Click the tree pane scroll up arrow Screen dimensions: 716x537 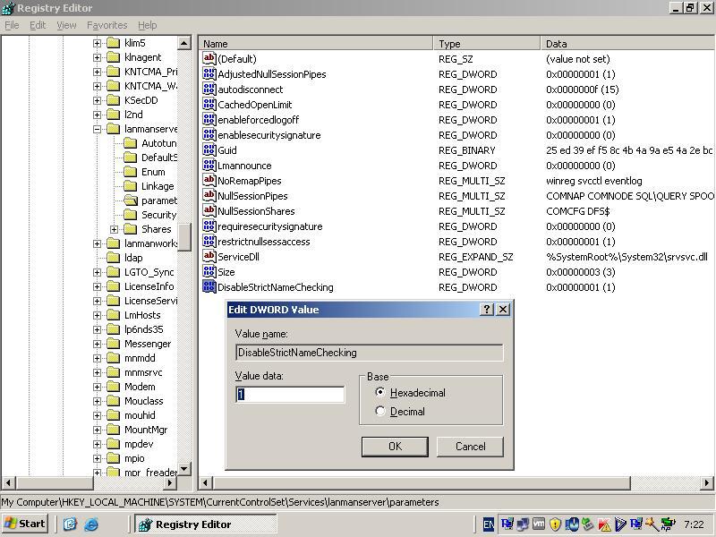coord(184,43)
